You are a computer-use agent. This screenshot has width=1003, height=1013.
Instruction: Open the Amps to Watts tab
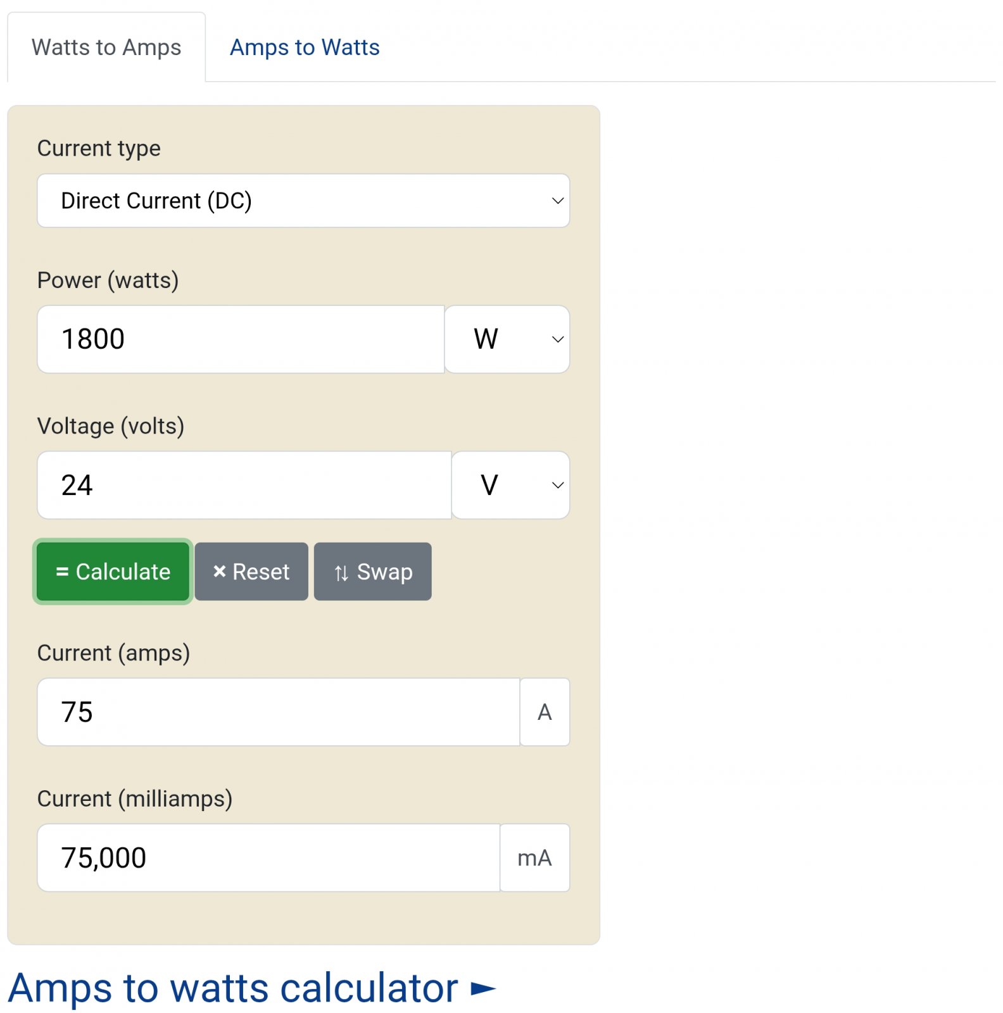point(305,47)
